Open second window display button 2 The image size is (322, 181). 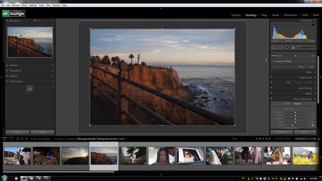11,139
